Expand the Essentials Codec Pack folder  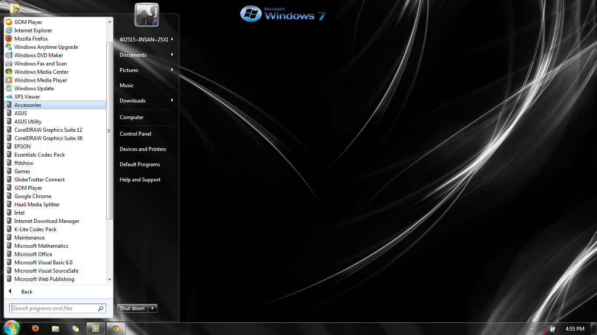pyautogui.click(x=55, y=155)
